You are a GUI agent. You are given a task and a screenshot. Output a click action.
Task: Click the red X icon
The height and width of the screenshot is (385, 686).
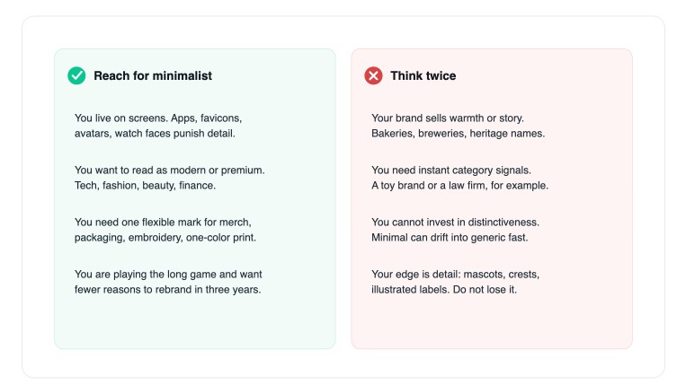[x=373, y=75]
